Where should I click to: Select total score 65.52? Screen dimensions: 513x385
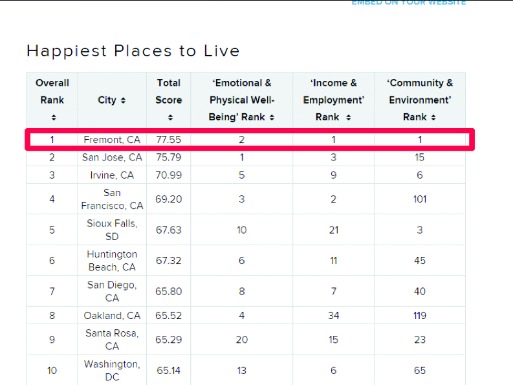(x=168, y=316)
